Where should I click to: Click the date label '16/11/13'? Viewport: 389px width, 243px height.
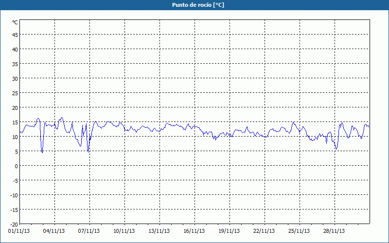coord(194,231)
